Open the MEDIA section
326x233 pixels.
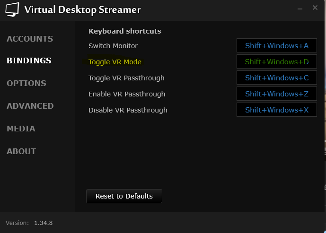[x=21, y=129]
